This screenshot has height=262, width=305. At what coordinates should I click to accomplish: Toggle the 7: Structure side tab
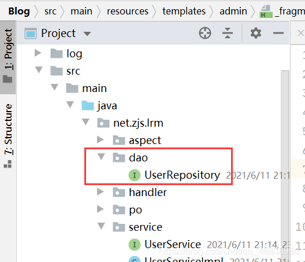pyautogui.click(x=8, y=135)
